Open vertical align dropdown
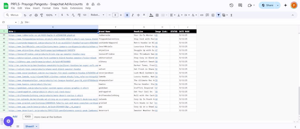The width and height of the screenshot is (300, 129). (x=180, y=15)
